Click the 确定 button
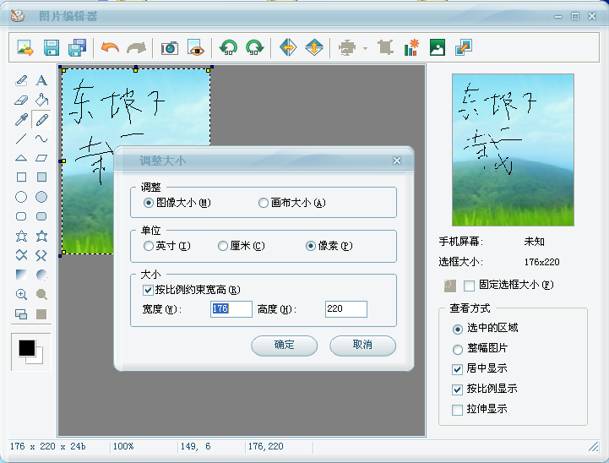The width and height of the screenshot is (609, 463). (285, 346)
